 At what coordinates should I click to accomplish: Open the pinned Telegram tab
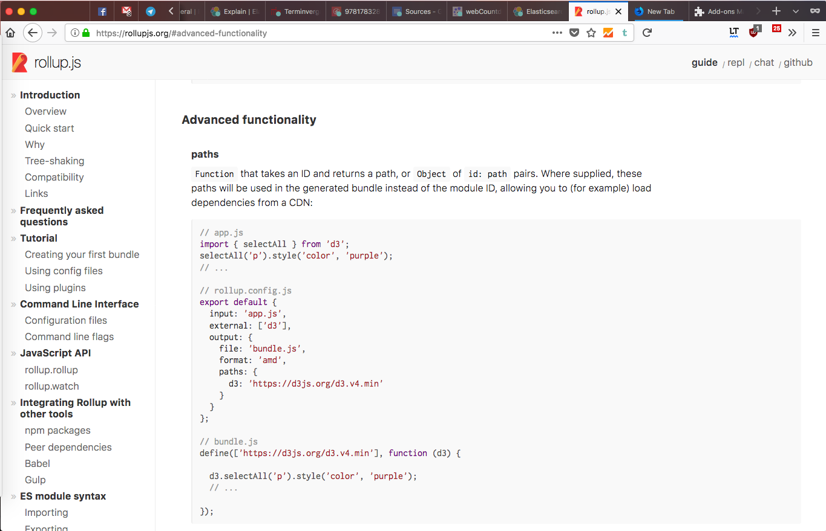pos(150,11)
